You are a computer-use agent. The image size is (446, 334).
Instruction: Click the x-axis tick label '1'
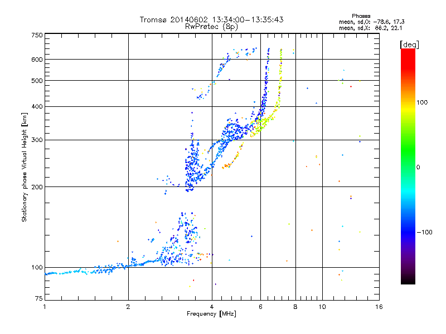pos(45,307)
